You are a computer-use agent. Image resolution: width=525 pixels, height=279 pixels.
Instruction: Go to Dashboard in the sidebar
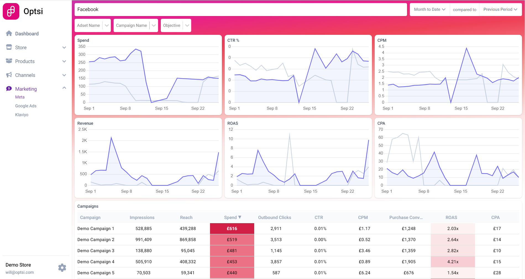(x=27, y=34)
